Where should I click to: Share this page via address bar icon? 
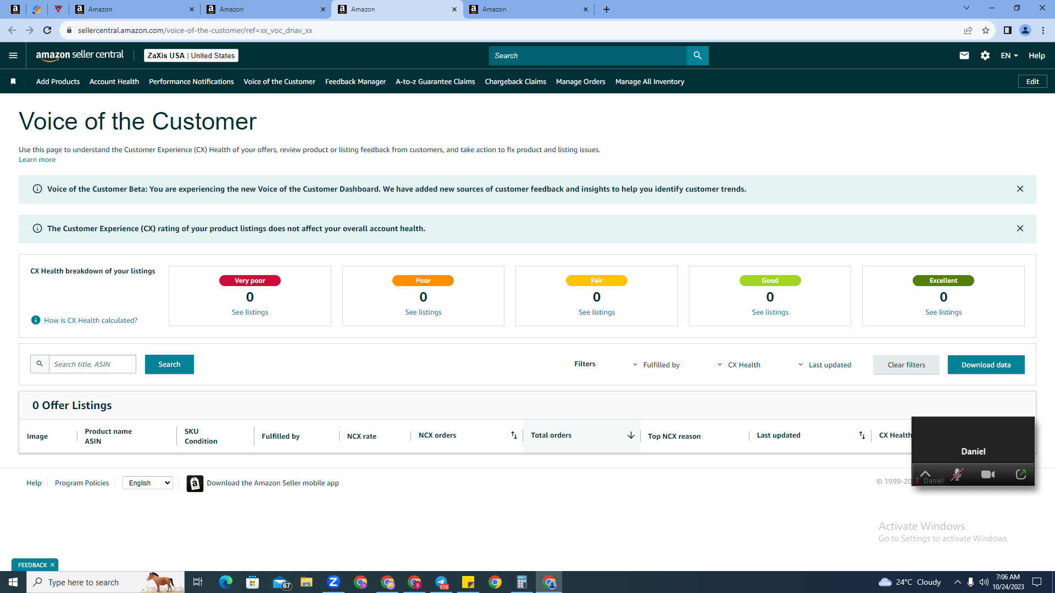968,30
